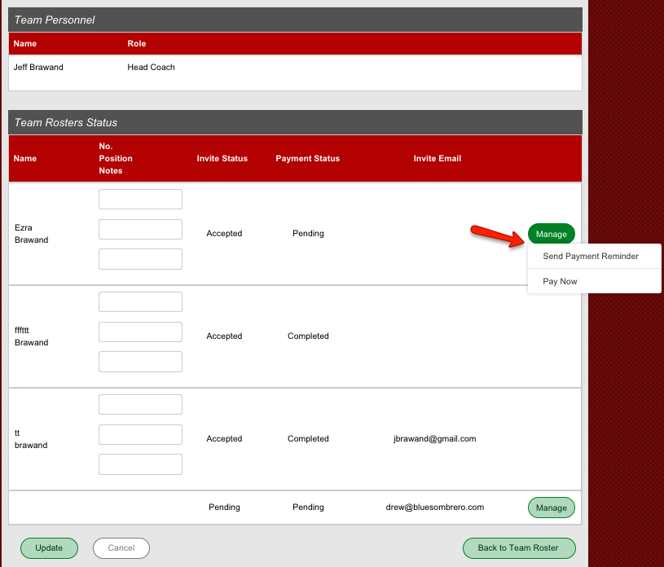The image size is (664, 567).
Task: Click tt brawand's Accepted invite status
Action: click(x=224, y=439)
